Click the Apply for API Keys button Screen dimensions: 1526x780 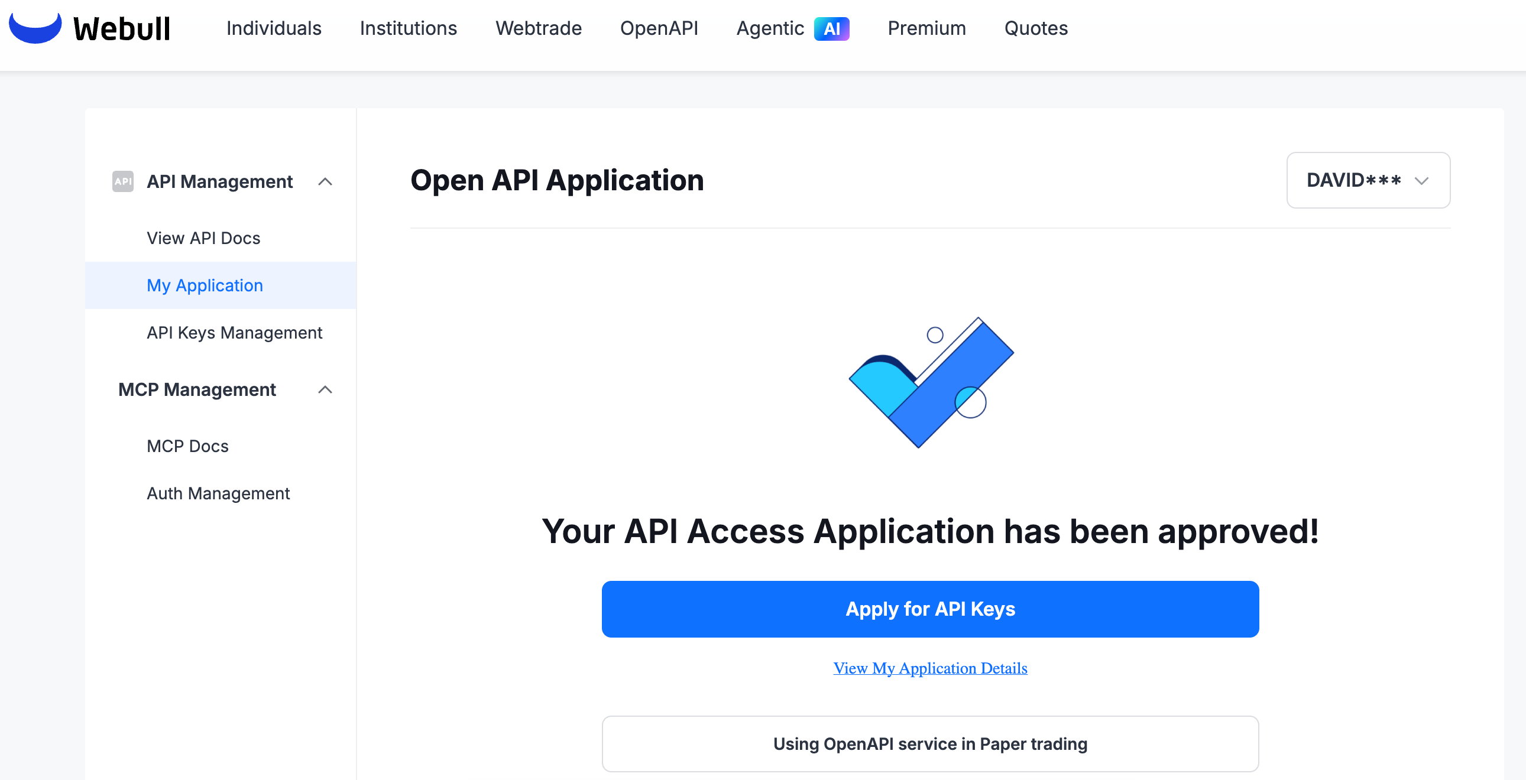point(930,609)
